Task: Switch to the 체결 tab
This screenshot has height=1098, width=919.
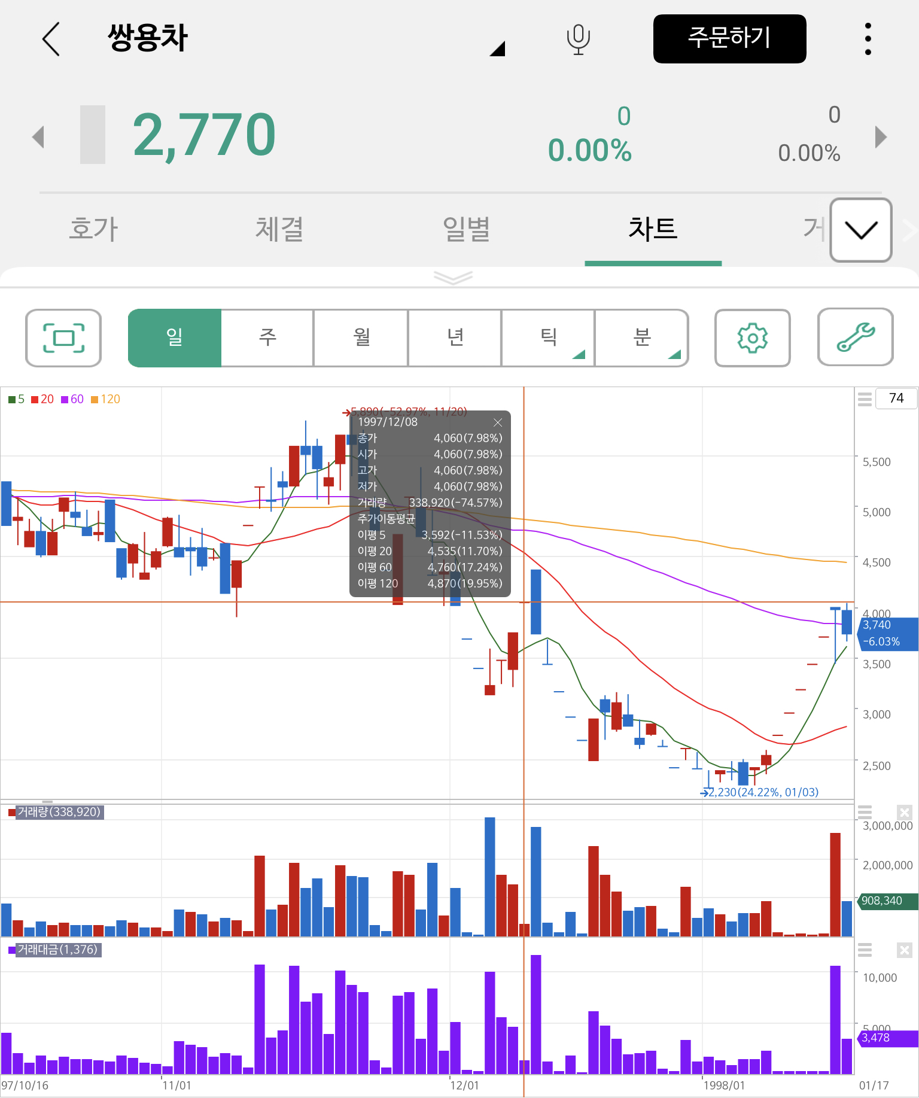Action: [x=280, y=229]
